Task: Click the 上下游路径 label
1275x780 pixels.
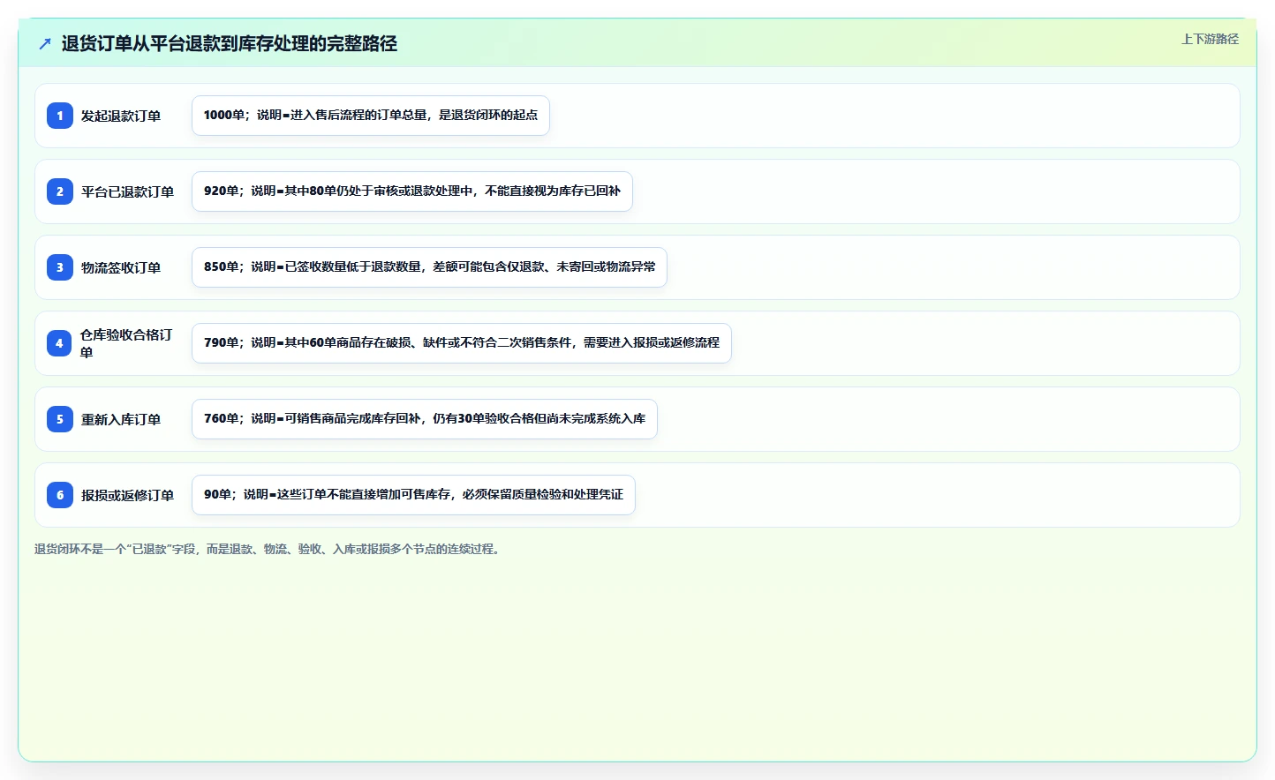Action: point(1210,39)
